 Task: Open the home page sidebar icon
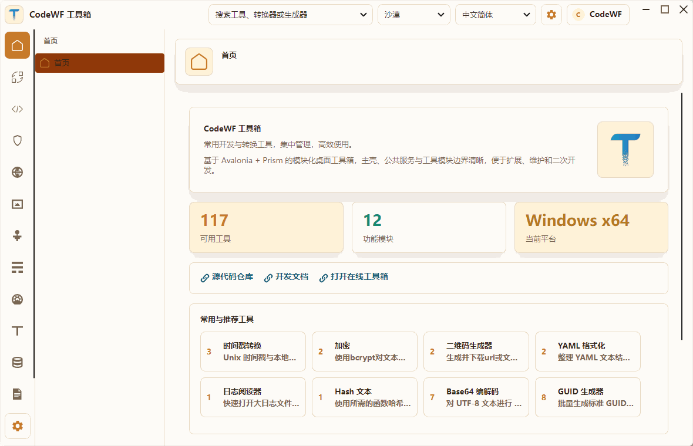click(x=17, y=45)
